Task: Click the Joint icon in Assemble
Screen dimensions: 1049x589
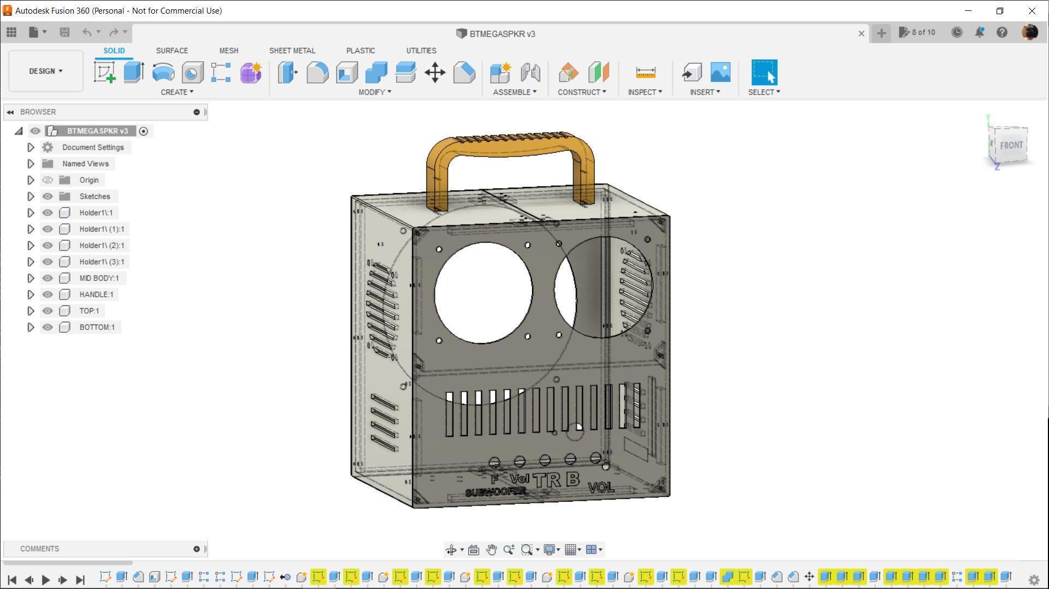Action: 530,73
